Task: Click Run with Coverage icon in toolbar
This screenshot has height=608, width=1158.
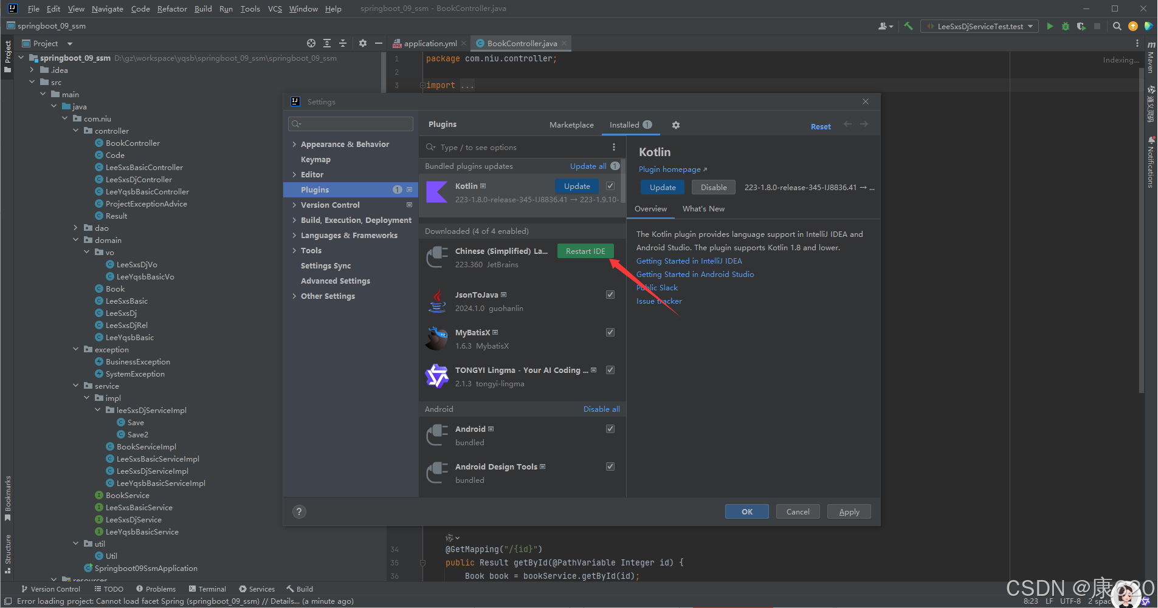Action: pos(1081,26)
